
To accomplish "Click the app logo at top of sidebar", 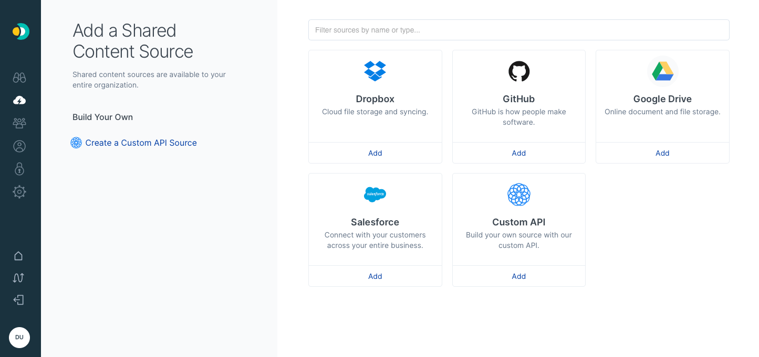I will pos(20,31).
